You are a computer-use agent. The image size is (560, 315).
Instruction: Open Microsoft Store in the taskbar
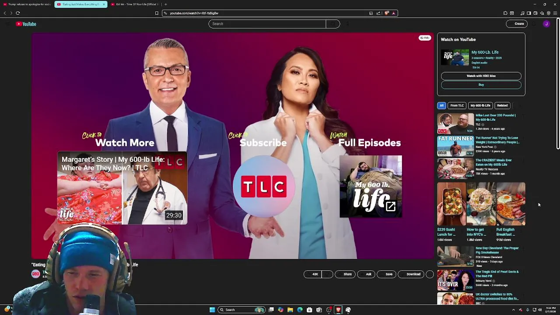coord(309,310)
